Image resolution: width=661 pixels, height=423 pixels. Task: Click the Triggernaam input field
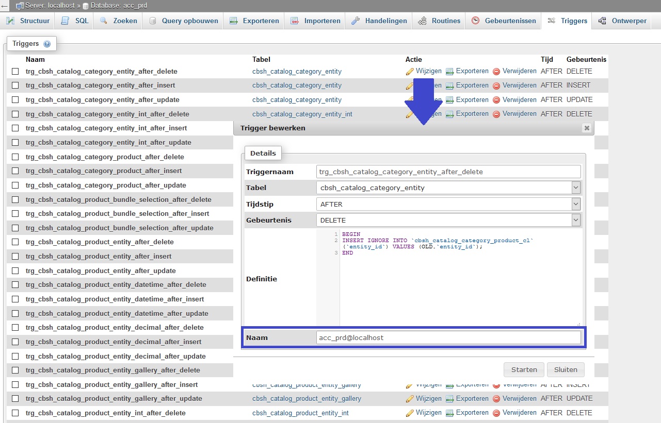click(x=448, y=172)
